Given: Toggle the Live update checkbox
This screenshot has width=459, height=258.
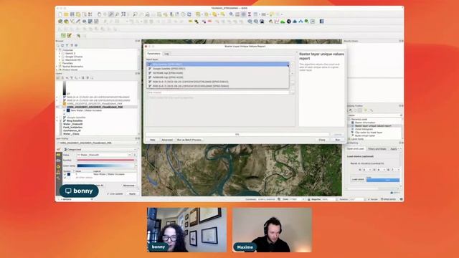Looking at the screenshot, I should (108, 194).
